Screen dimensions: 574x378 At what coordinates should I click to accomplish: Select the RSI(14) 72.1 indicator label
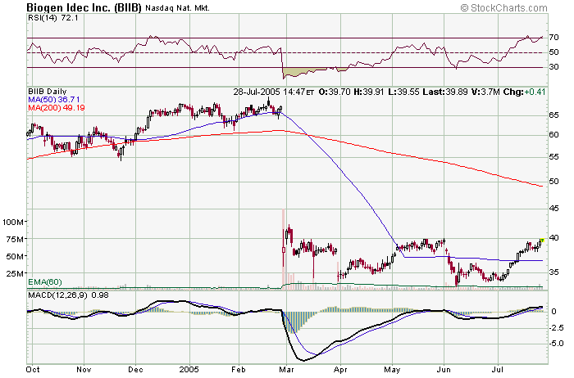tap(53, 18)
